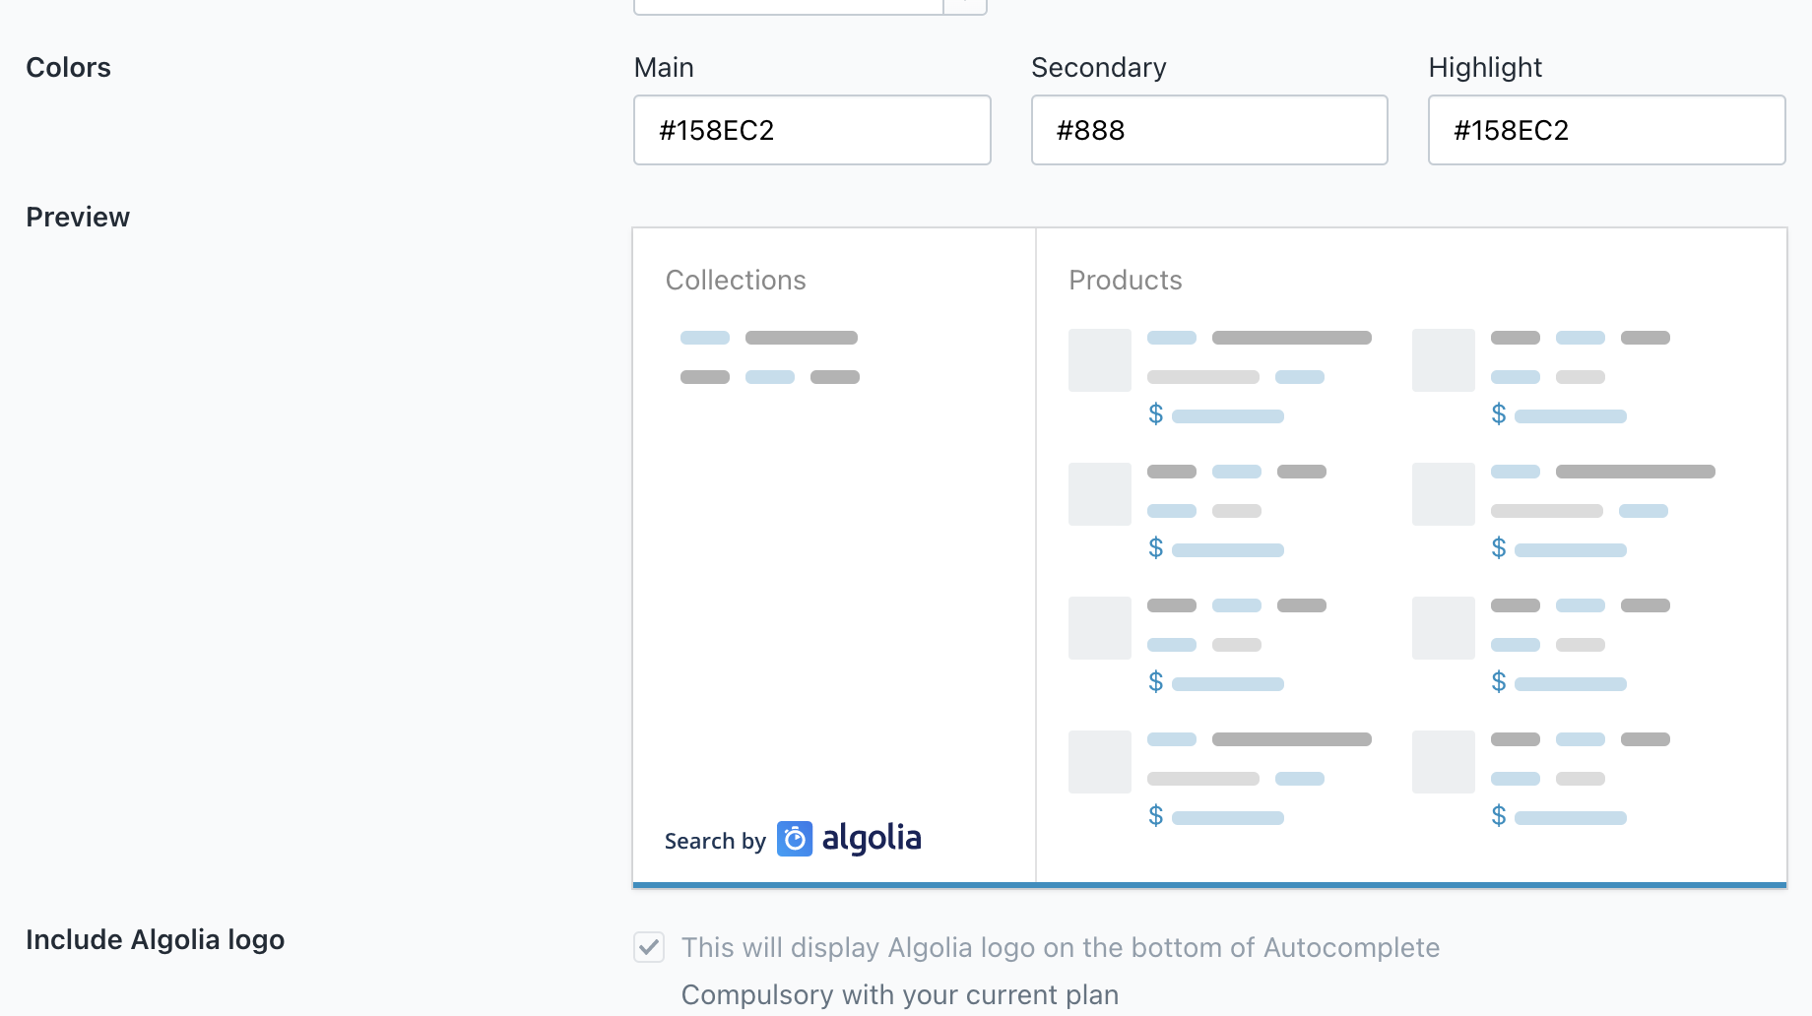Click dollar sign of bottom-right product
This screenshot has width=1812, height=1016.
(x=1498, y=816)
